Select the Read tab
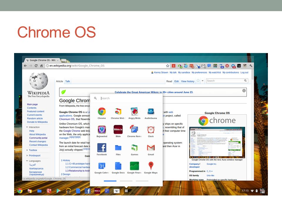 click(x=169, y=81)
